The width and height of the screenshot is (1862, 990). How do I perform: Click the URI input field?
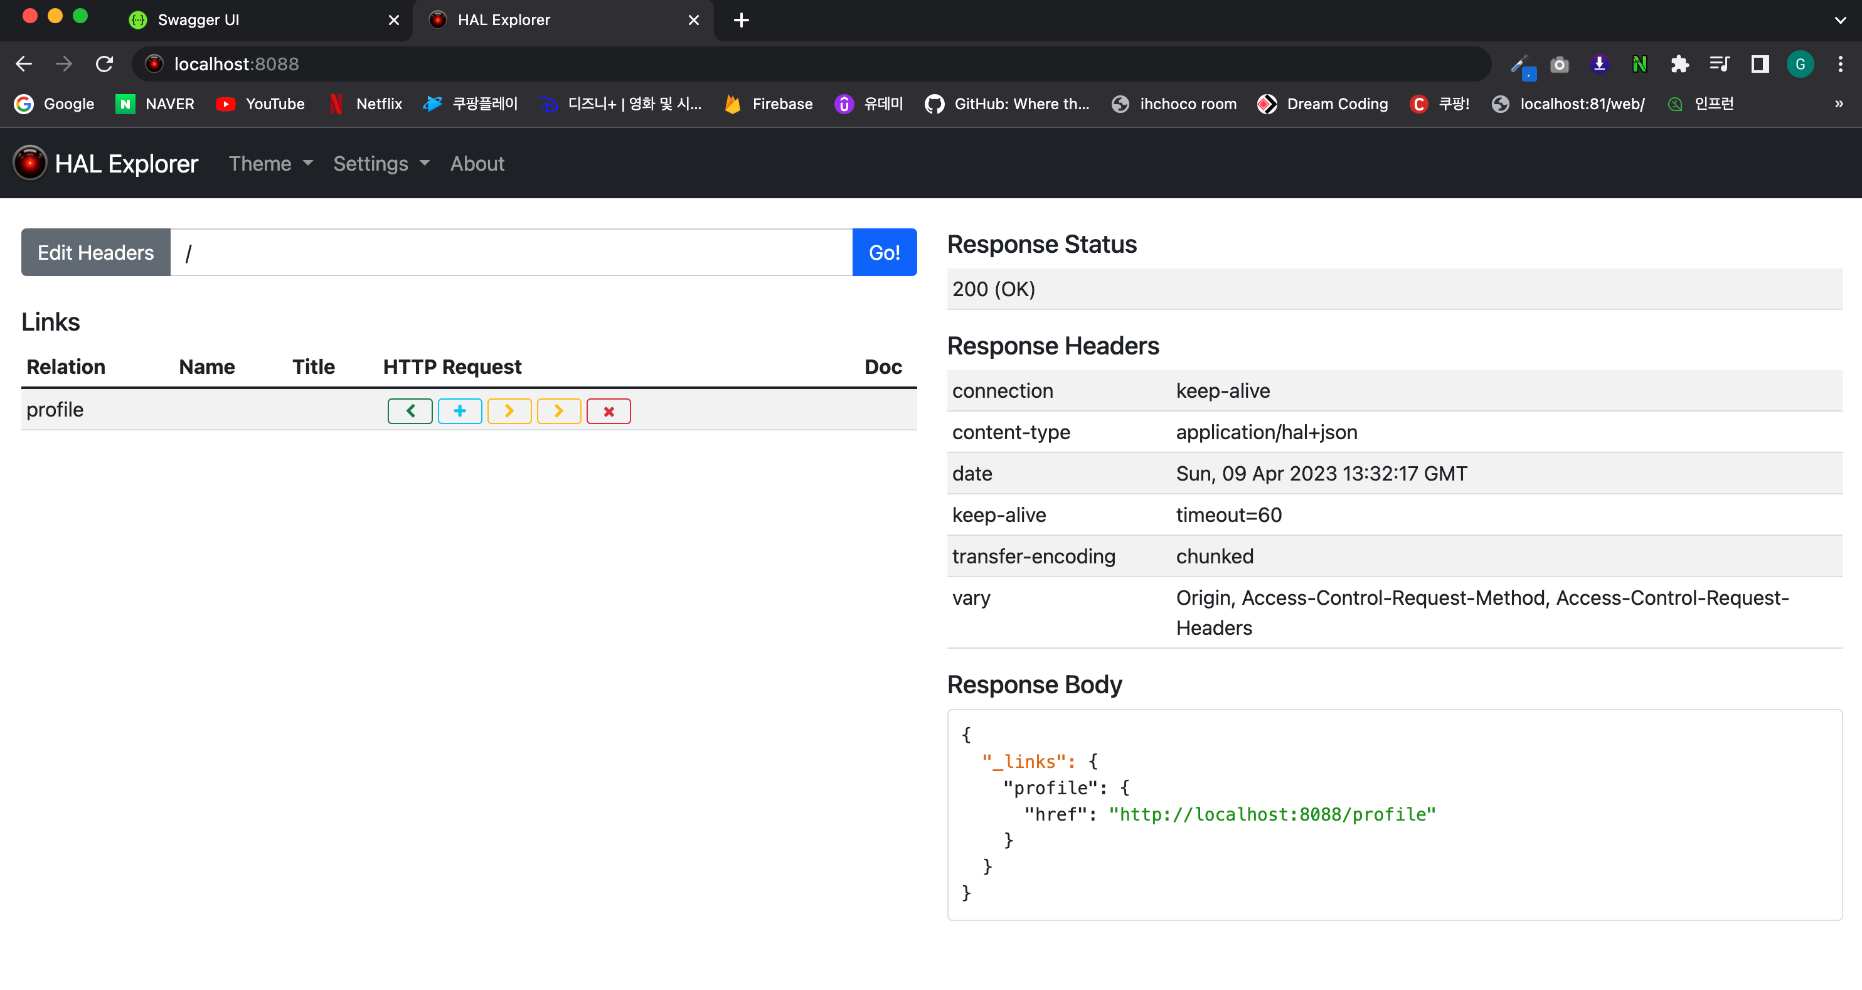(x=511, y=252)
